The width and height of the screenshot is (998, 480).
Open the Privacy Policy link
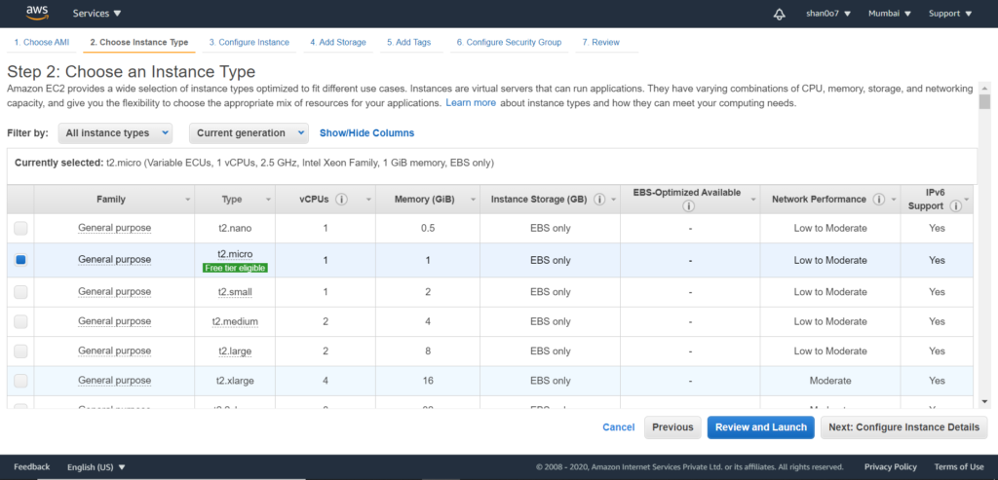(891, 466)
